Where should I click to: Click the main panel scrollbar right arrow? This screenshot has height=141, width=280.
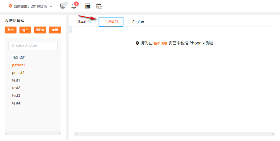coord(273,134)
